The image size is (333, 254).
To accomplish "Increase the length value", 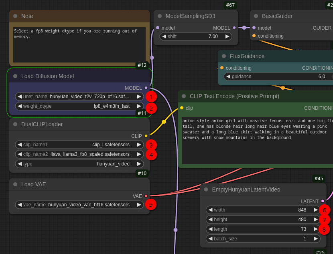I will [x=316, y=229].
